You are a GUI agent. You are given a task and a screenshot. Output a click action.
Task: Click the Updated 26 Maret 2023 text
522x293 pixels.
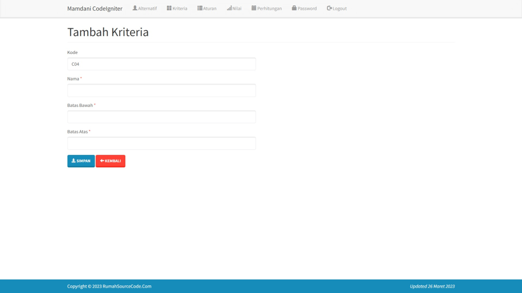432,287
